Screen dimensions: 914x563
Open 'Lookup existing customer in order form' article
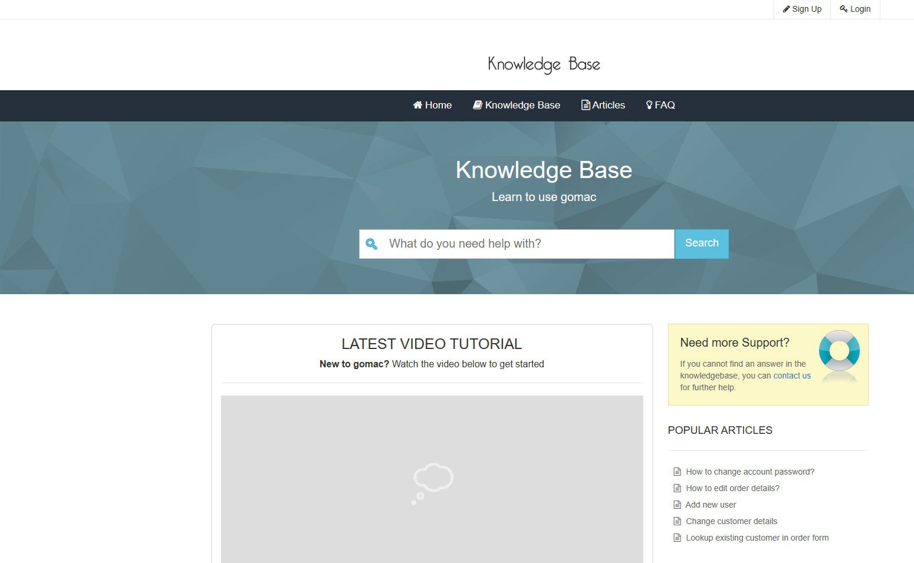pyautogui.click(x=757, y=538)
